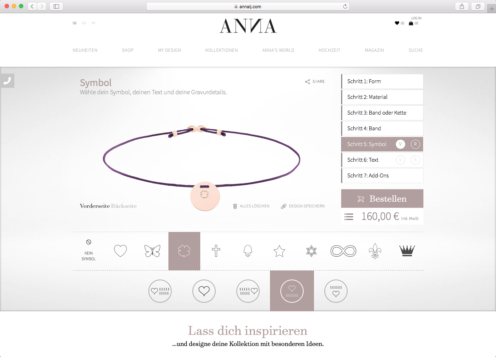The height and width of the screenshot is (357, 496).
Task: Pick the fleur-de-lis symbol
Action: click(x=375, y=251)
